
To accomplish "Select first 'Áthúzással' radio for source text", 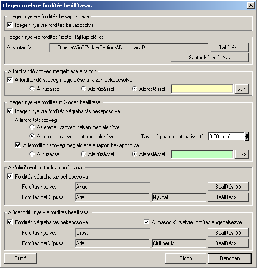I will [32, 89].
